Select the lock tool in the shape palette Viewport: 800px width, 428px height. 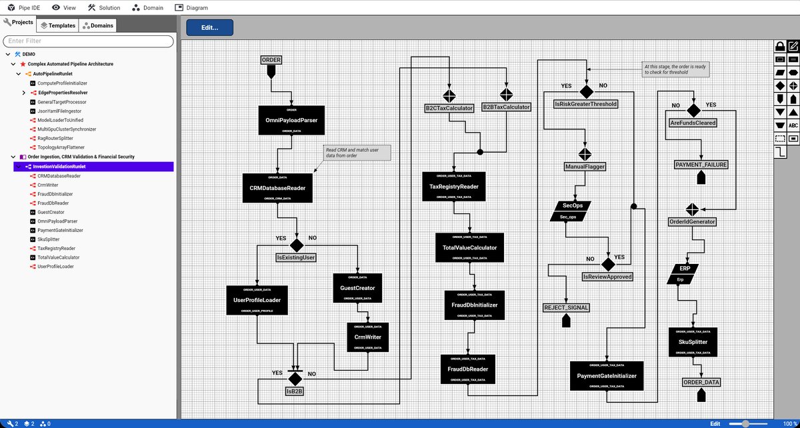(x=779, y=47)
